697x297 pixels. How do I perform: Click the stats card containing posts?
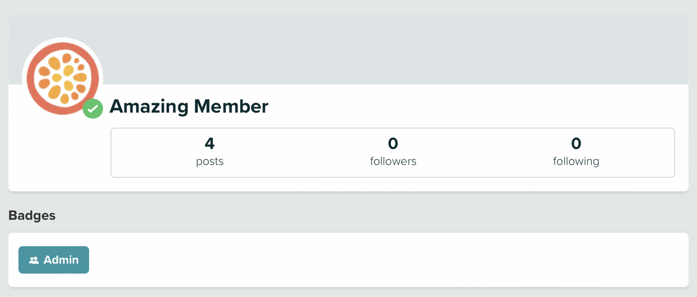point(393,152)
